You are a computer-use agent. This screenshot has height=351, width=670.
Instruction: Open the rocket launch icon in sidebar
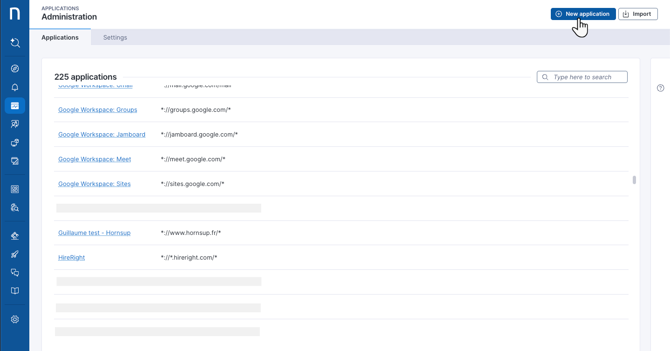[14, 254]
